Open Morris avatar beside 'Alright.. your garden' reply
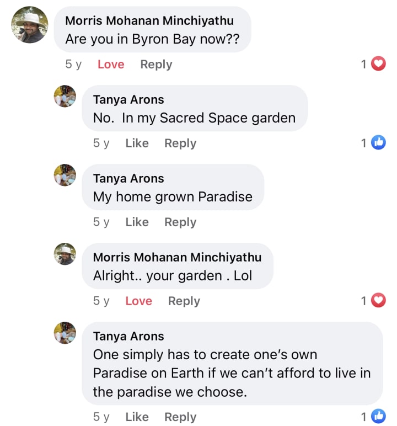The width and height of the screenshot is (397, 426). pyautogui.click(x=65, y=254)
